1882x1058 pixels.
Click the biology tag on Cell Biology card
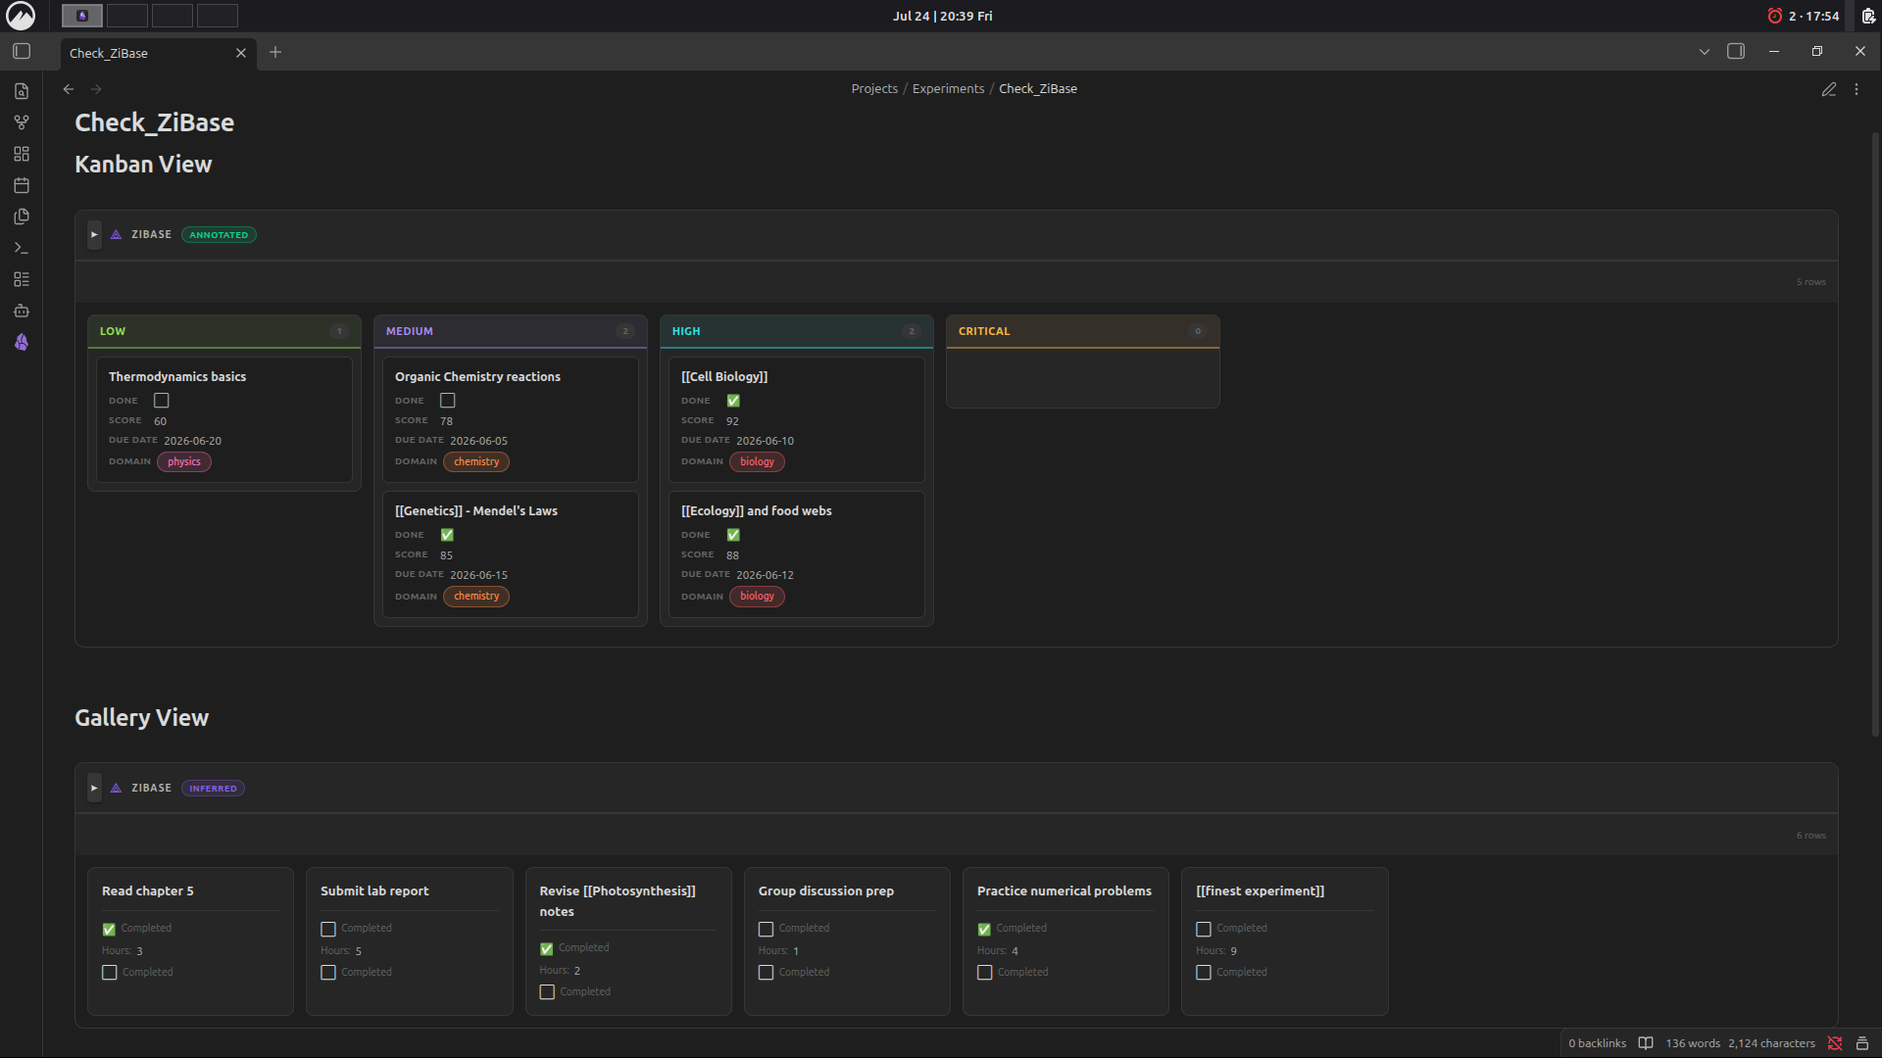click(757, 462)
